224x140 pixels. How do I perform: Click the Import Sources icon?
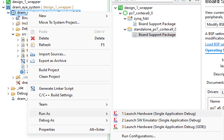[x=33, y=54]
